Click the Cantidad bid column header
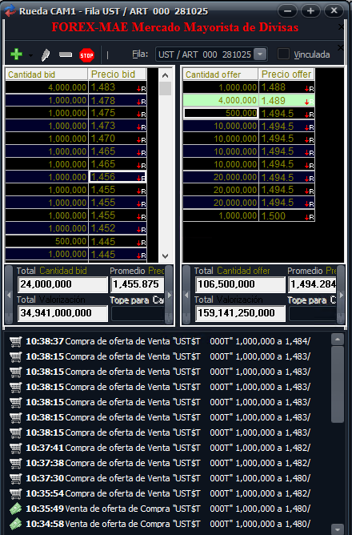 point(46,74)
